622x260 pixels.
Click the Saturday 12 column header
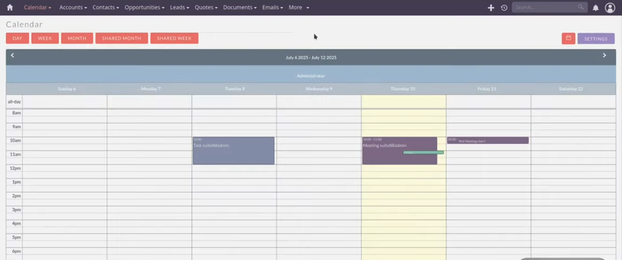coord(571,89)
